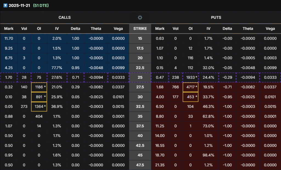Collapse the 2025-11-21 expiration triangle
Viewport: 281px width, 170px height.
(x=5, y=5)
